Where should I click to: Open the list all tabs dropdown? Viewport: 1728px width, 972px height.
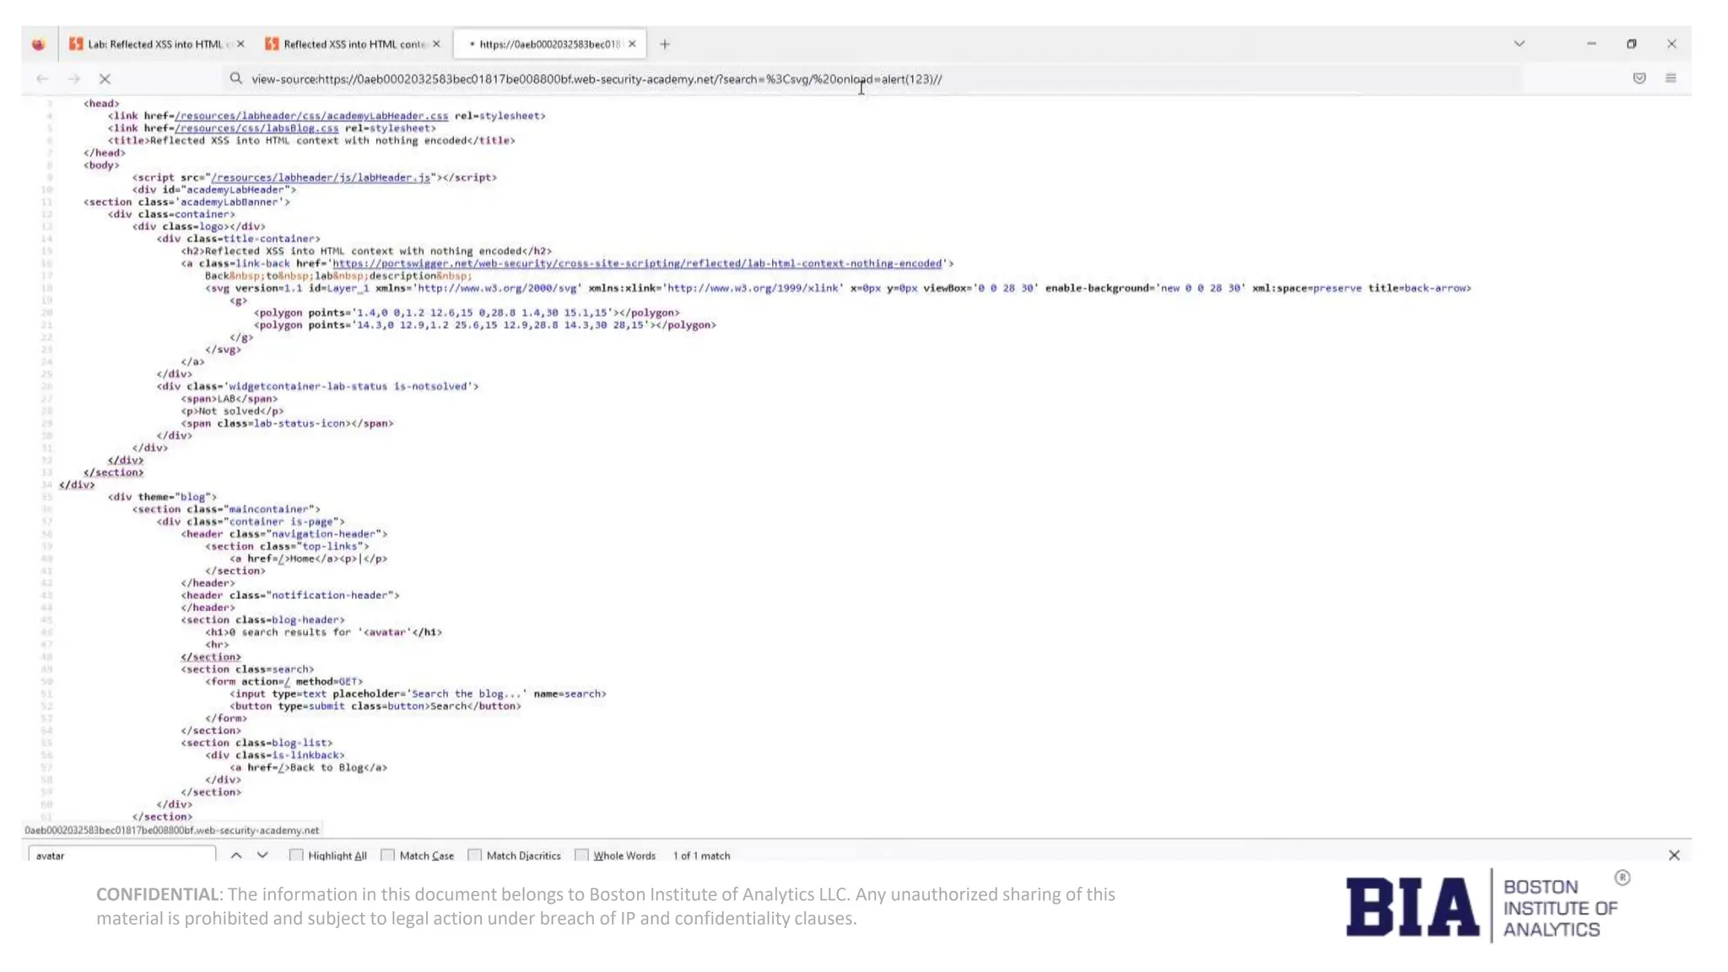tap(1519, 44)
